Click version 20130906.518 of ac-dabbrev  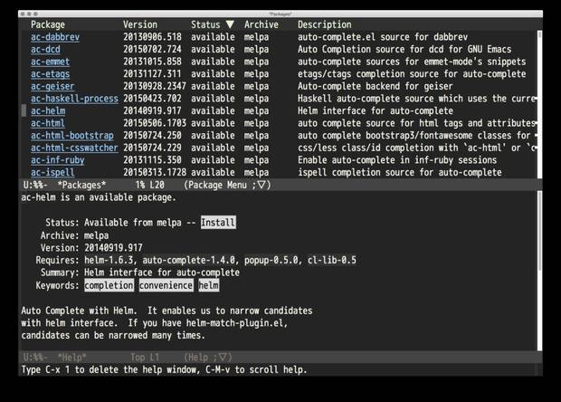point(152,37)
